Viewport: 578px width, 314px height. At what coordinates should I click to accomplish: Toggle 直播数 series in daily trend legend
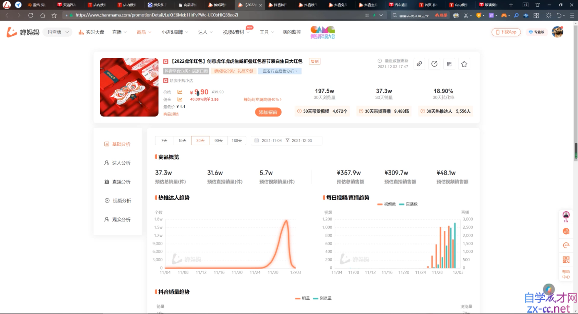(408, 204)
